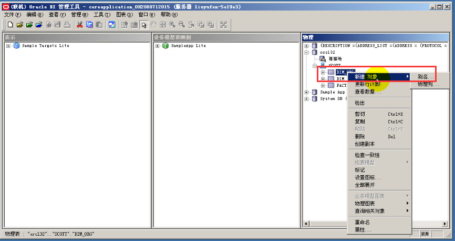Open the 物理图表 submenu

(x=379, y=204)
